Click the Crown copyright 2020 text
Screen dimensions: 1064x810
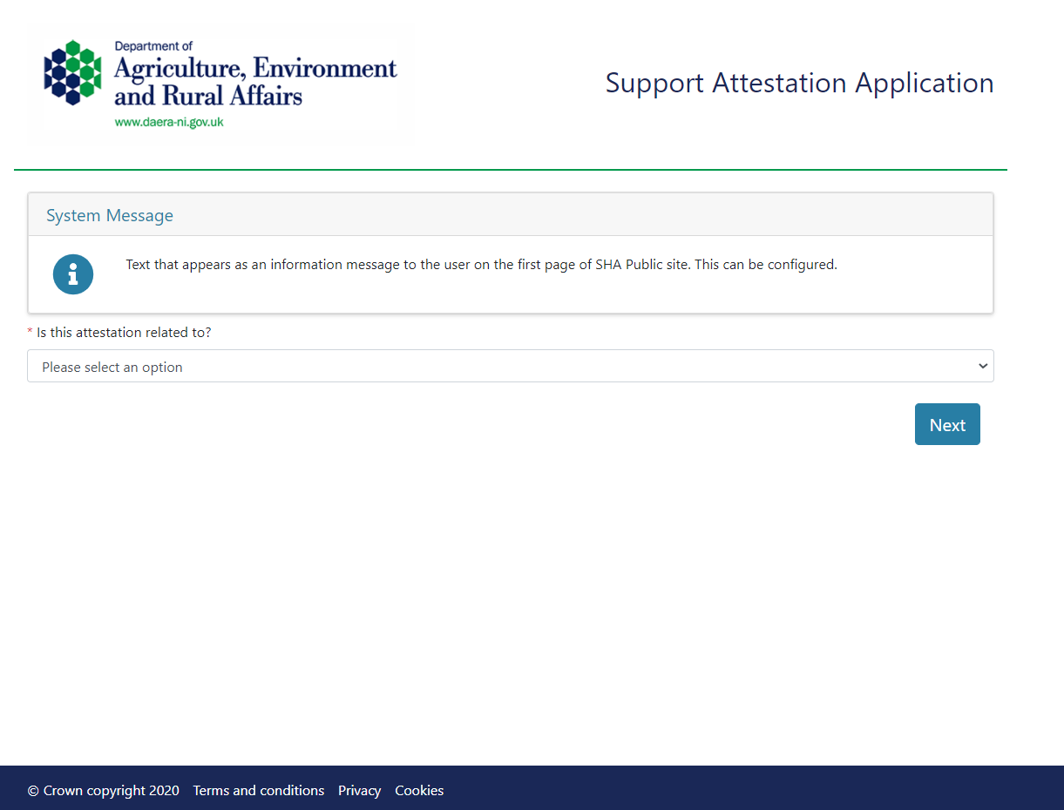click(x=104, y=791)
